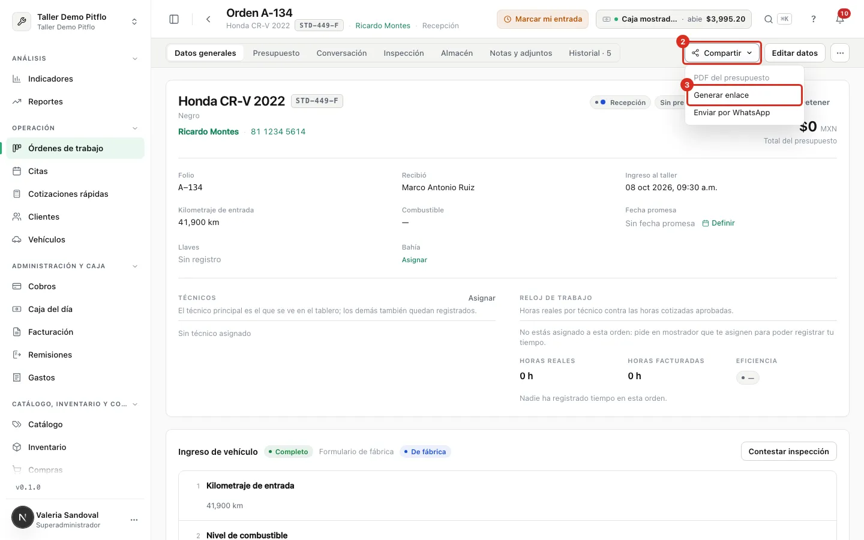The image size is (864, 540).
Task: Click Asignar in the Técnicos section
Action: click(x=482, y=298)
